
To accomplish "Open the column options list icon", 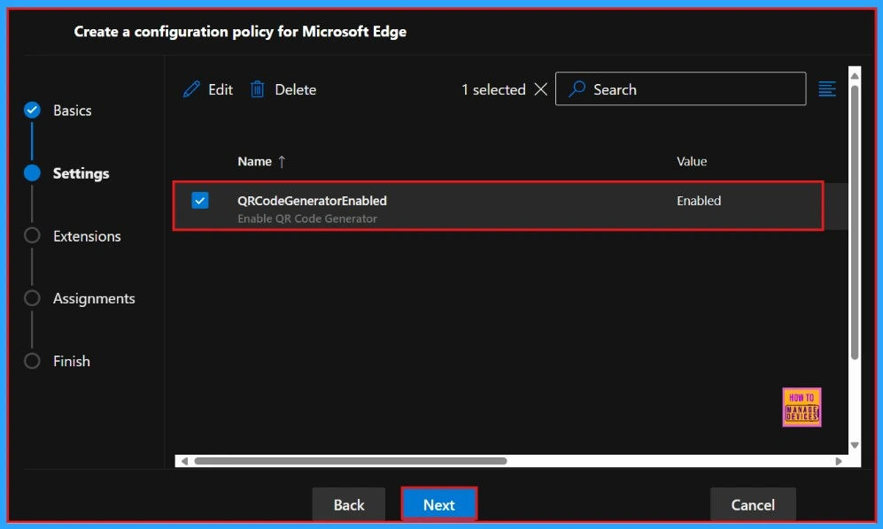I will (x=827, y=89).
